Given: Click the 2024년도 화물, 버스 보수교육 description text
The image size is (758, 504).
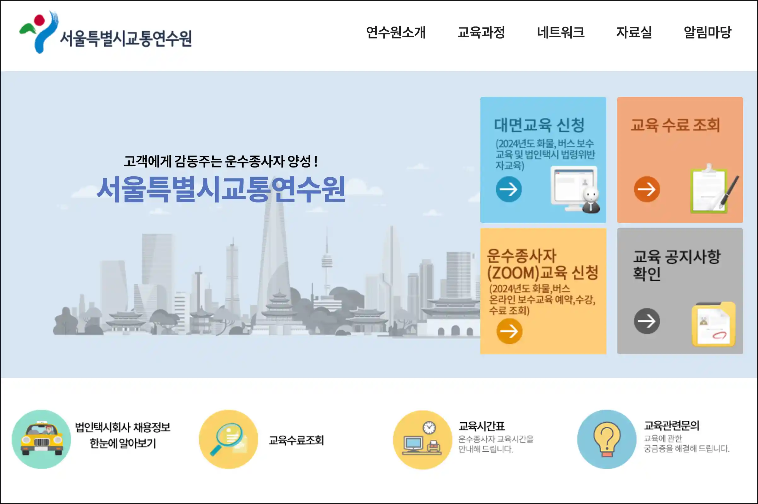Looking at the screenshot, I should (x=545, y=154).
